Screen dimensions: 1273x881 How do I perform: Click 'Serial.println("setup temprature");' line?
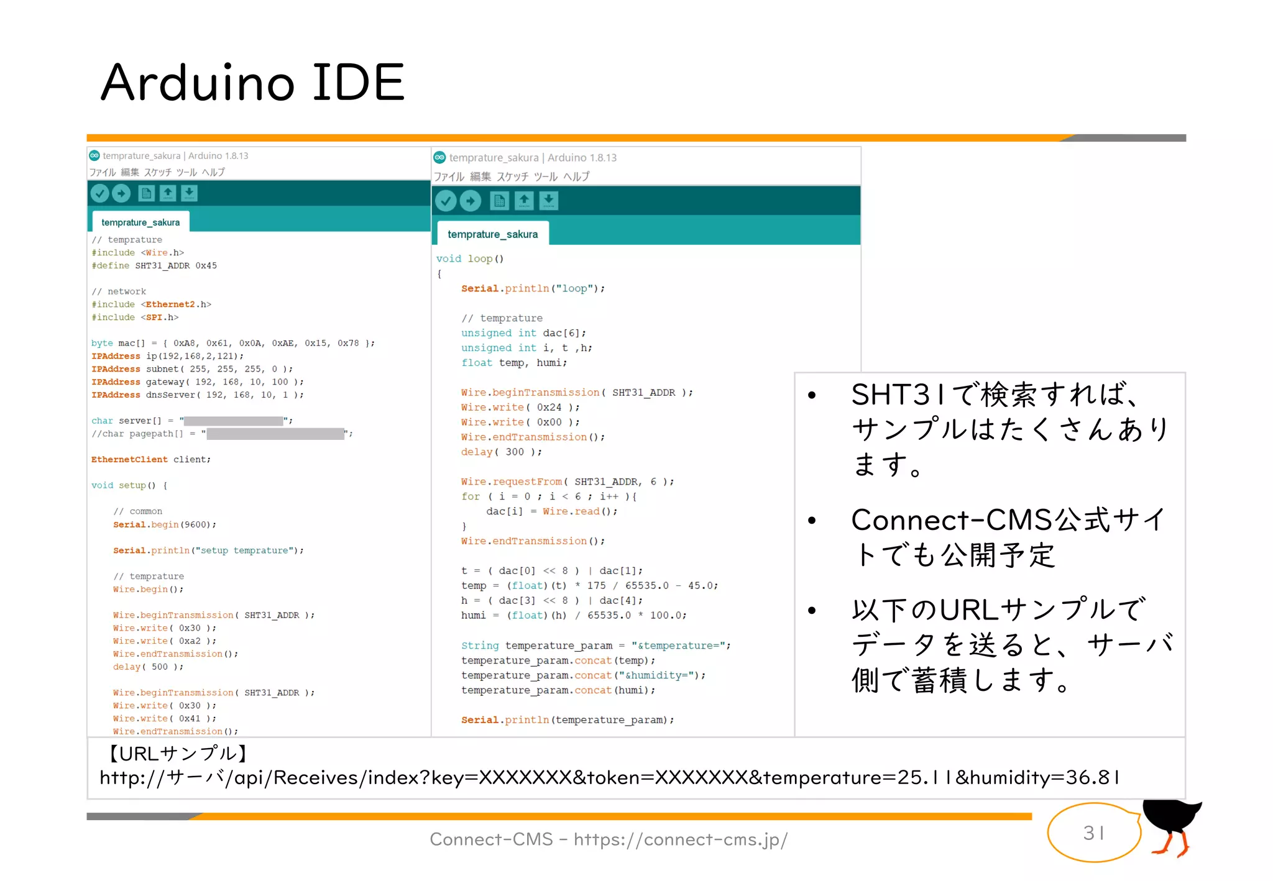point(209,550)
